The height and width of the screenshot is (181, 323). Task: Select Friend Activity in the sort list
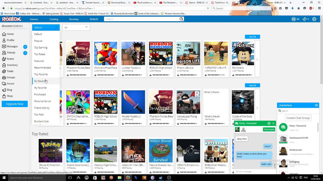pyautogui.click(x=46, y=108)
